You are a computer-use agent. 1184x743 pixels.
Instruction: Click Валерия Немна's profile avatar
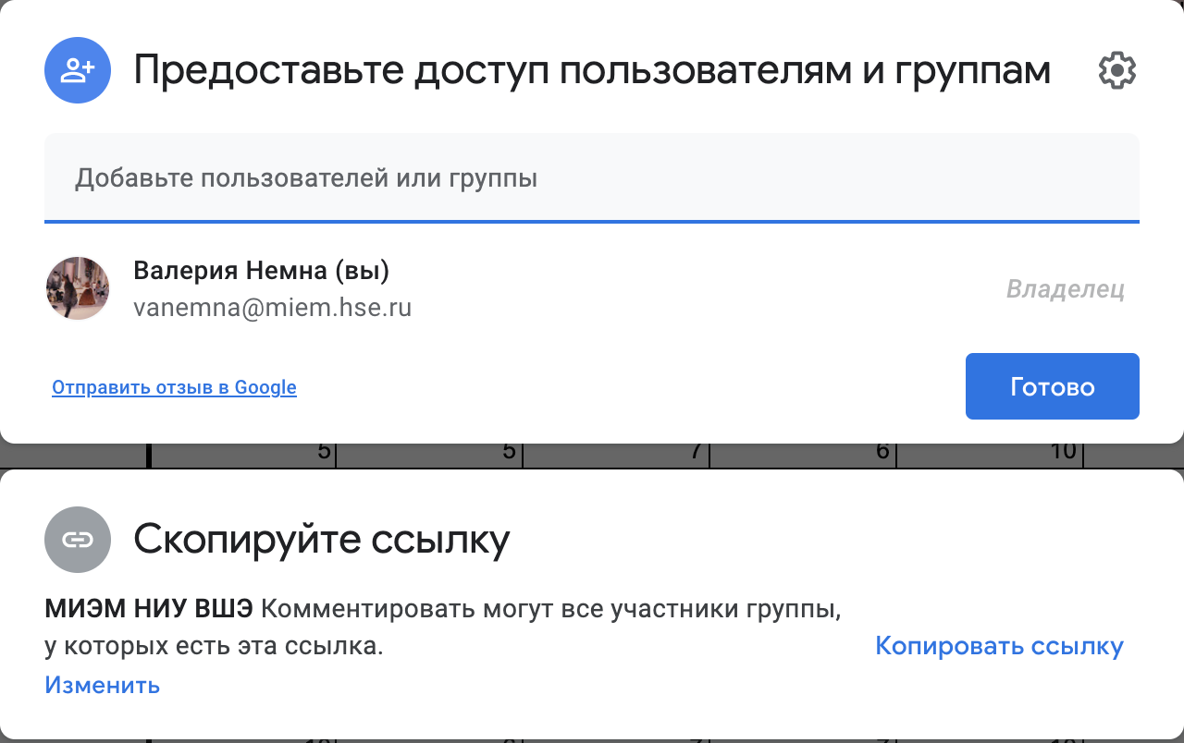coord(78,288)
